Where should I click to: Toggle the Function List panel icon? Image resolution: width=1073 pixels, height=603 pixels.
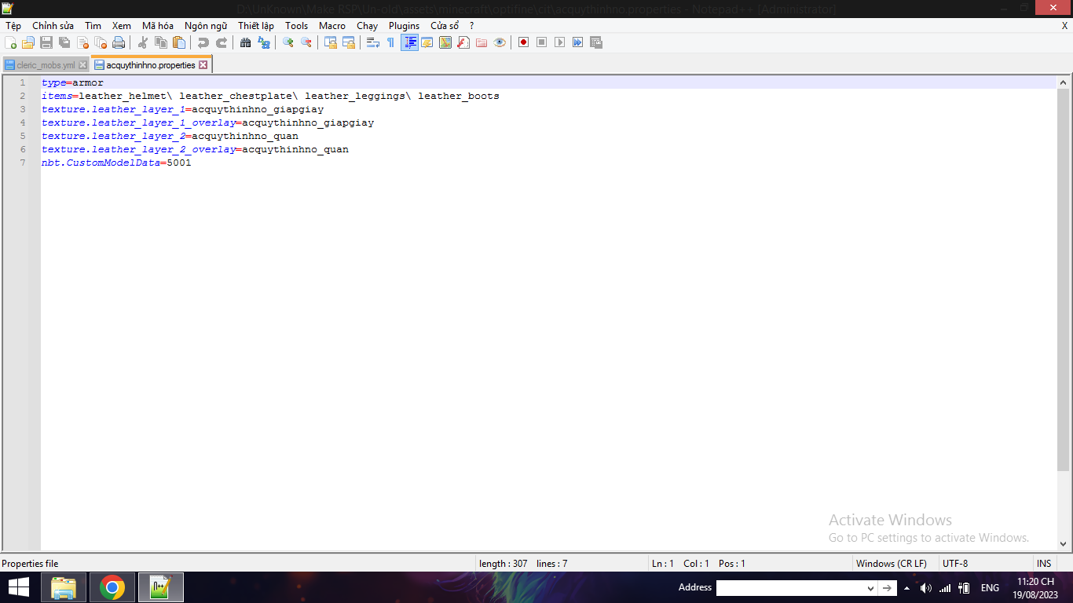463,42
